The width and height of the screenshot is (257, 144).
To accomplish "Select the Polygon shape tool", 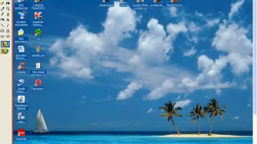I will pos(8,31).
